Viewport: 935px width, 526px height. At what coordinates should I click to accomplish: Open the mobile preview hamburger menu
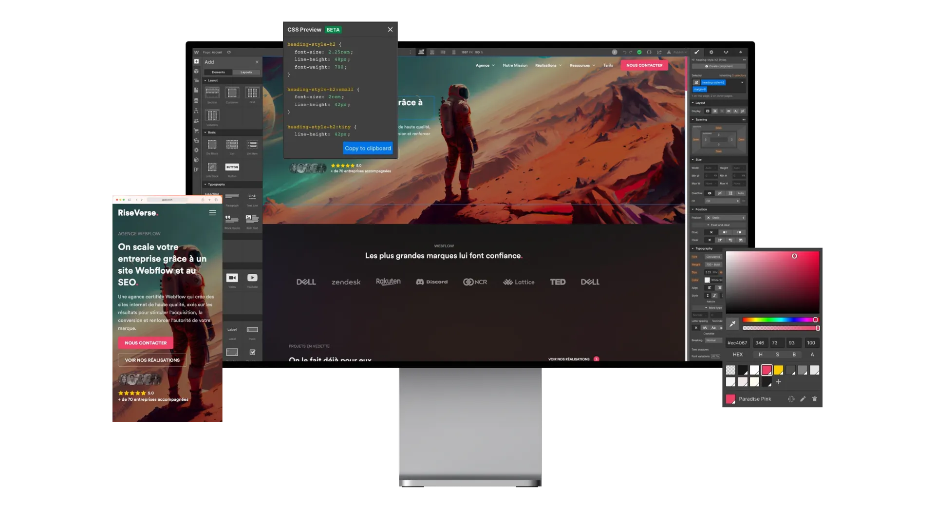pyautogui.click(x=212, y=213)
